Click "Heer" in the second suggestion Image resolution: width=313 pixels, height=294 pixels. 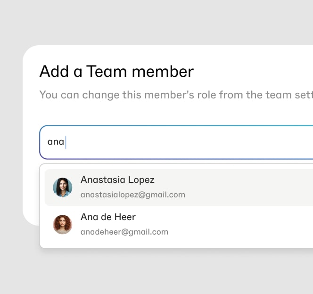pos(125,217)
